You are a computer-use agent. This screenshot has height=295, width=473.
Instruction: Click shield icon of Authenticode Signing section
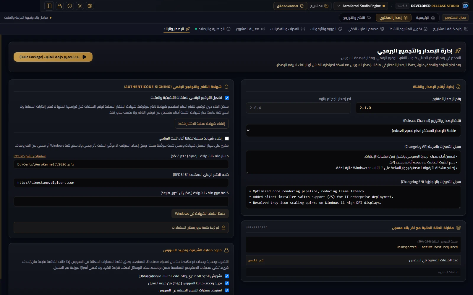[226, 87]
